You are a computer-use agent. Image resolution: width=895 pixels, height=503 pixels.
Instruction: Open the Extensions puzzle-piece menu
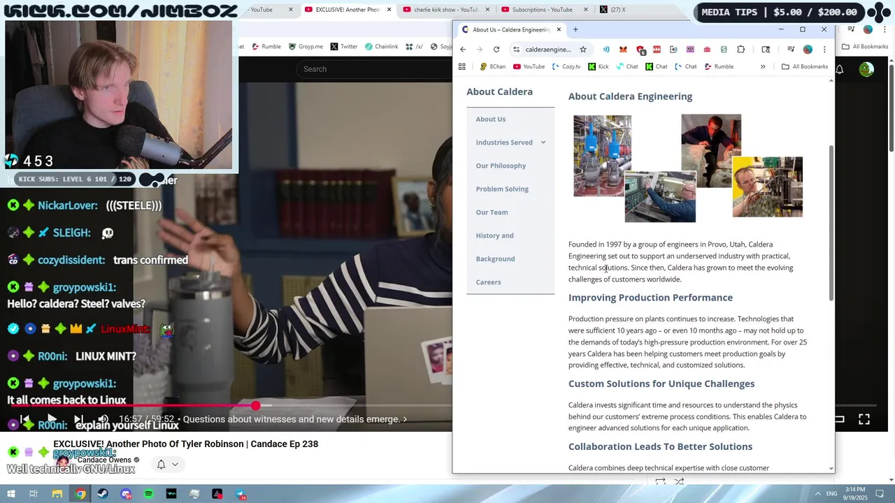pos(740,50)
